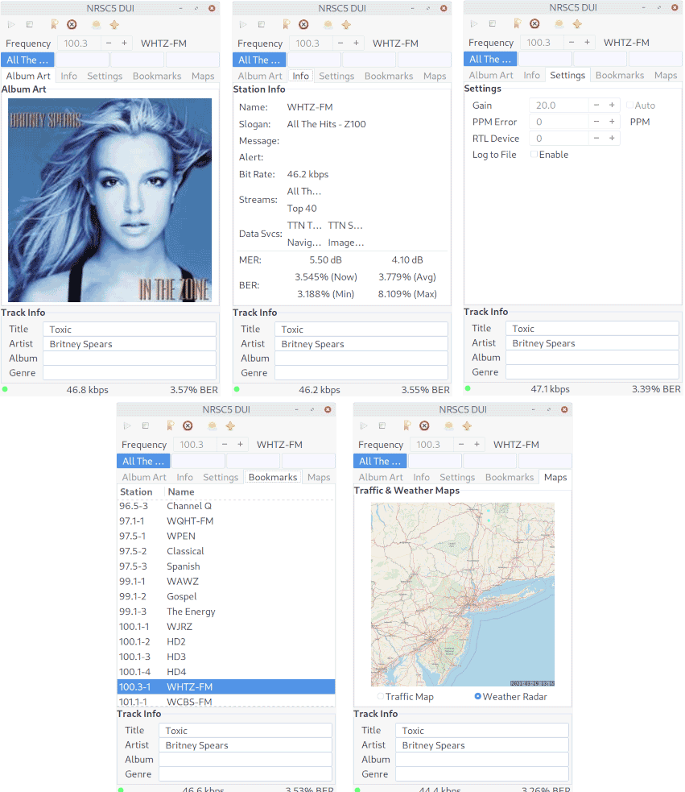Click the stop icon in the Album Art window
This screenshot has height=792, width=685.
[29, 24]
